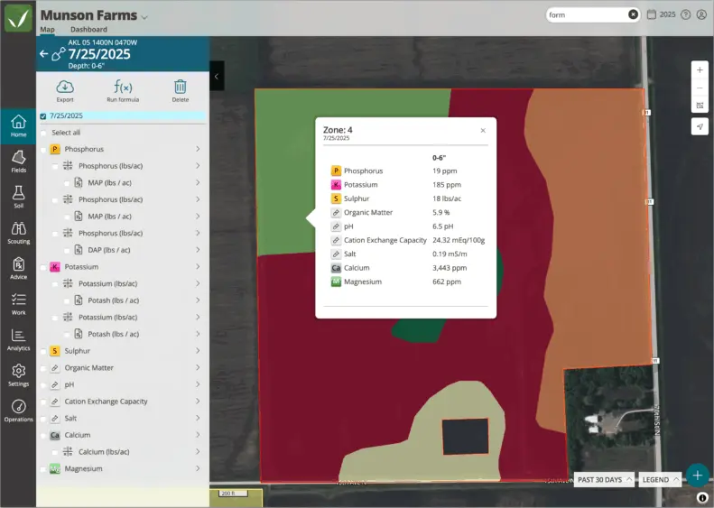
Task: Zoom in on the map with plus
Action: click(x=700, y=70)
